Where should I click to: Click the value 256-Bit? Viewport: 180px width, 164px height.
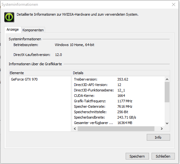[x=123, y=112]
